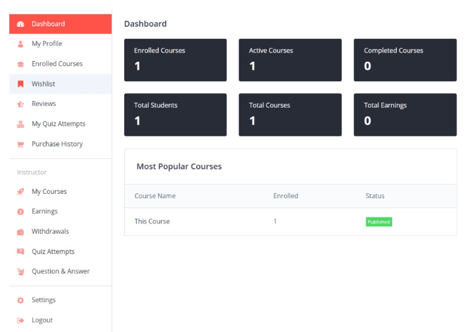This screenshot has height=332, width=470.
Task: Click the Published status badge
Action: tap(379, 222)
